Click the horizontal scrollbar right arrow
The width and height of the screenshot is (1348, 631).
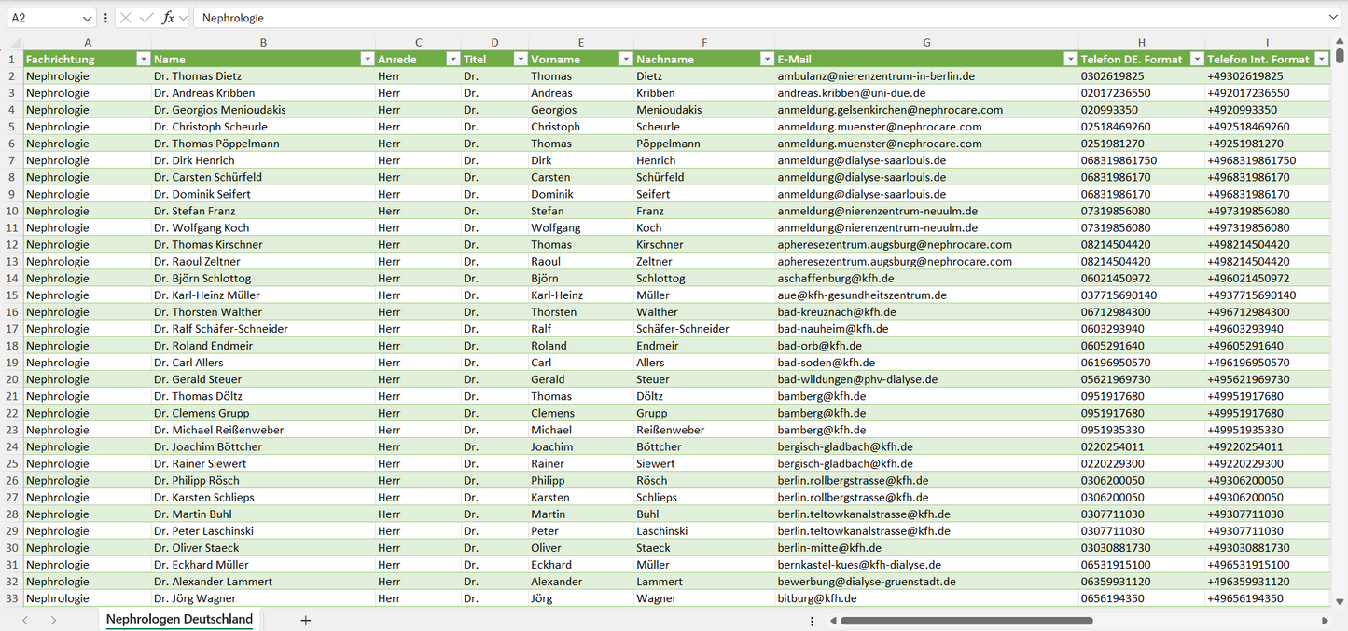point(1325,620)
